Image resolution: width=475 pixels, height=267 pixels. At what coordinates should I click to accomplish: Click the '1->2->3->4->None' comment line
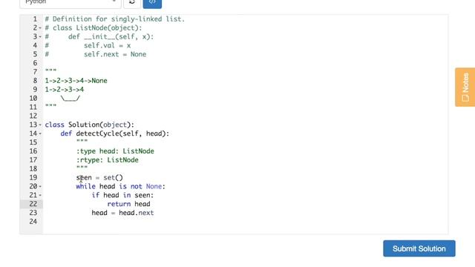pos(76,81)
